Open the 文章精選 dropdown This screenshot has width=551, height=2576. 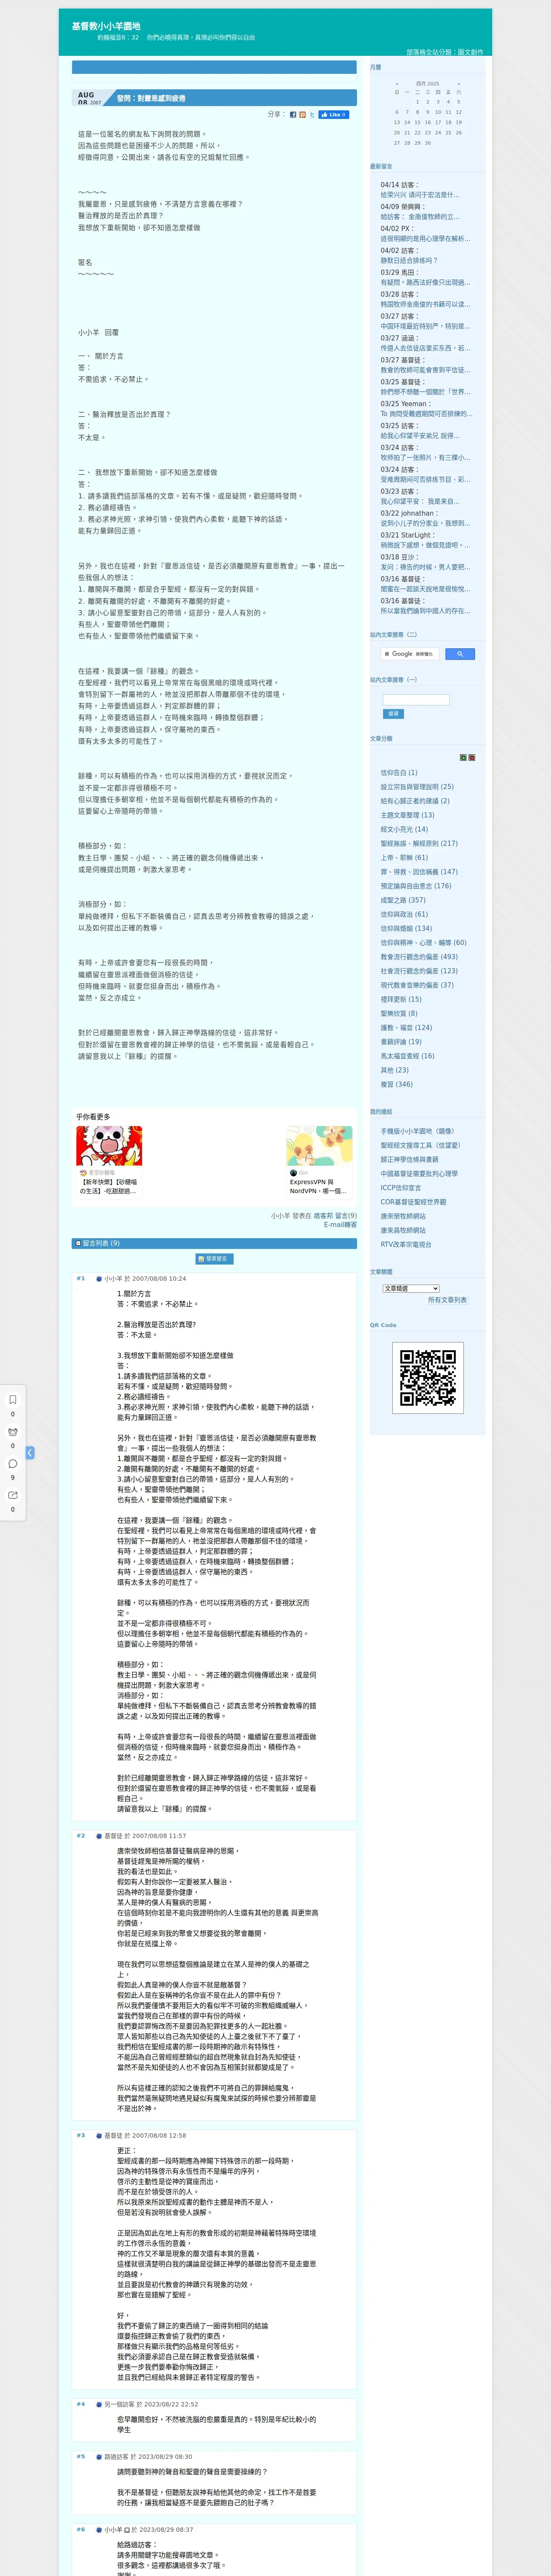coord(411,1289)
